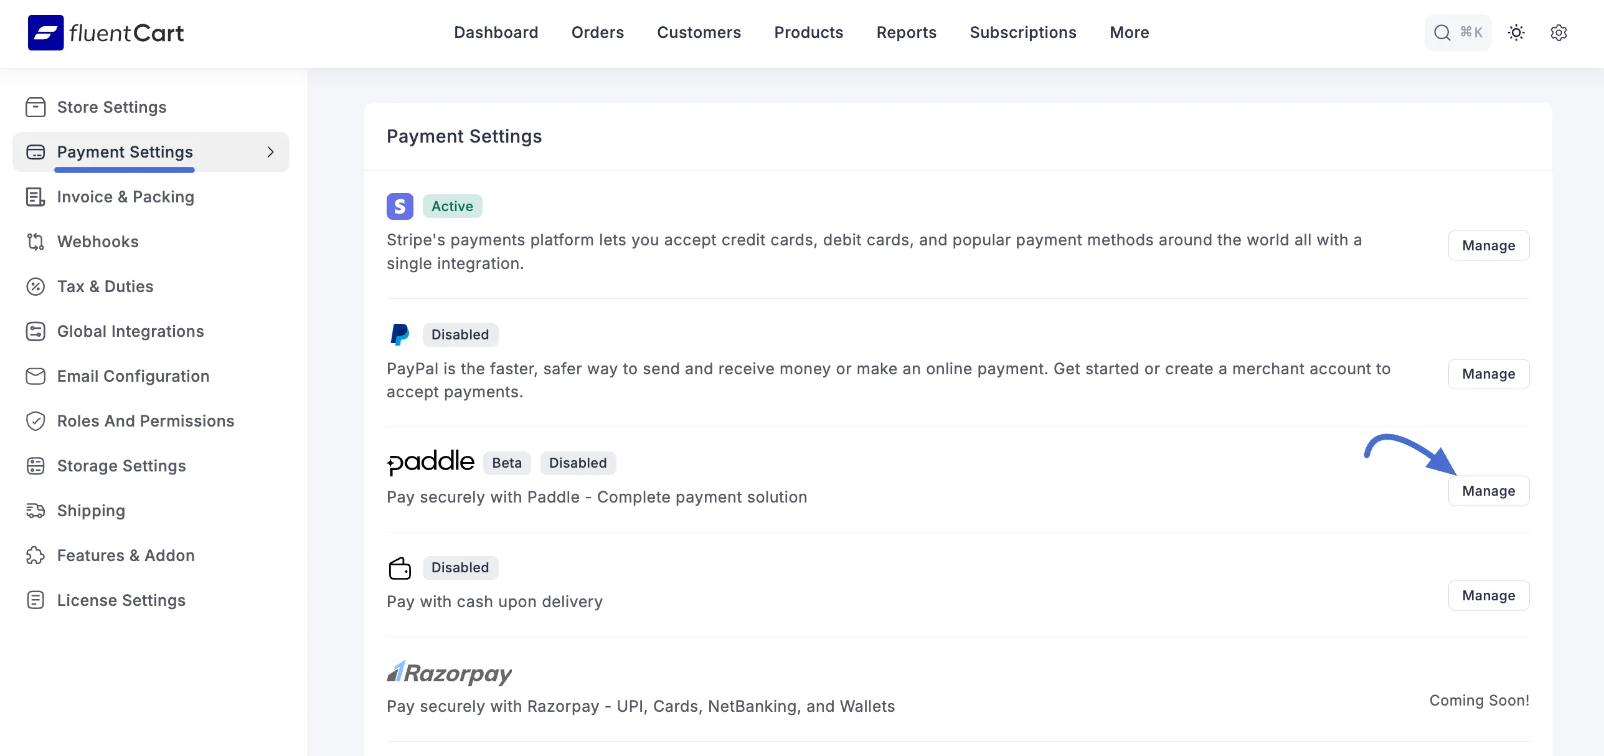This screenshot has height=756, width=1604.
Task: Click Manage for the Stripe integration
Action: tap(1488, 245)
